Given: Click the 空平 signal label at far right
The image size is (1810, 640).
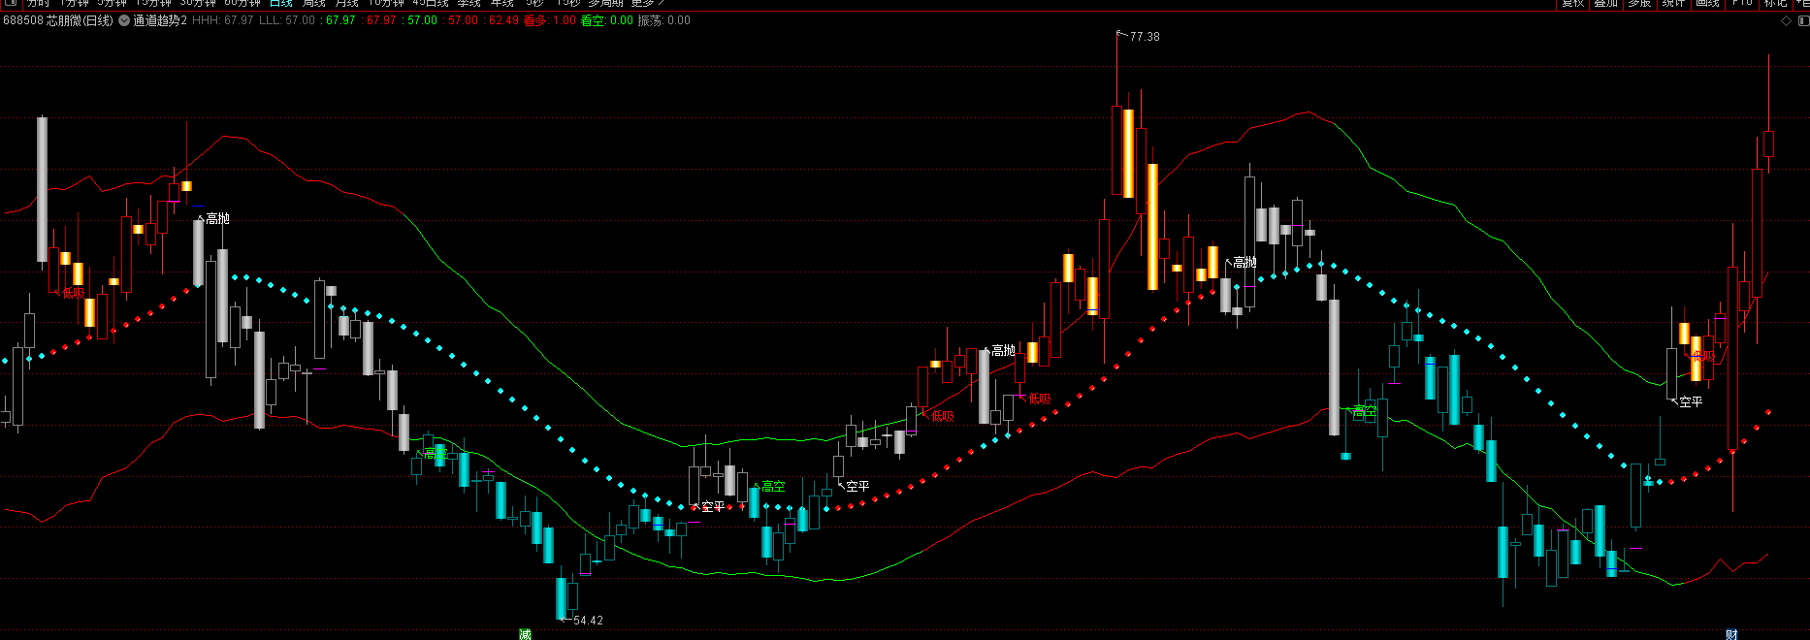Looking at the screenshot, I should 1691,401.
